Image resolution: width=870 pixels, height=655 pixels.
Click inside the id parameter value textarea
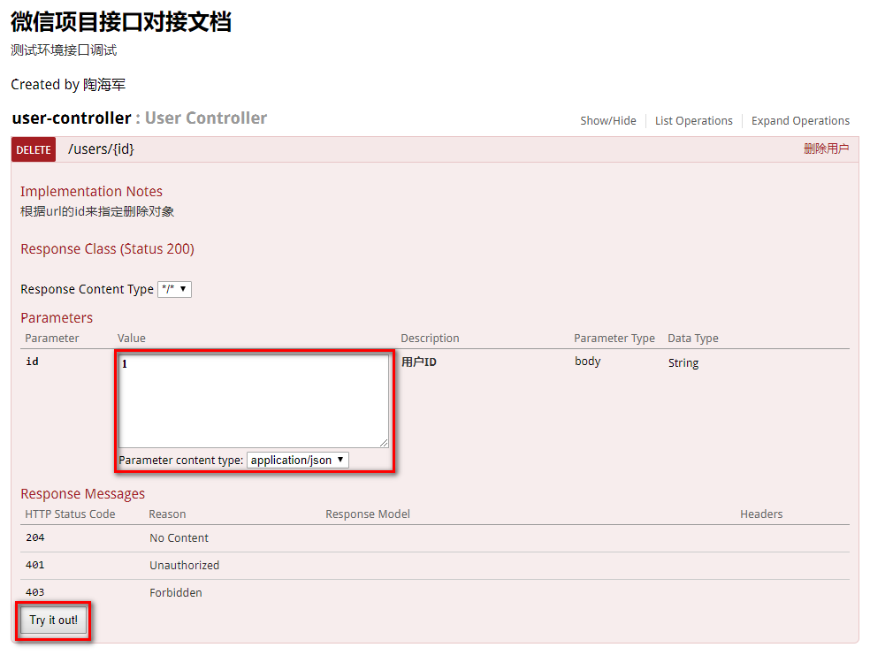tap(254, 398)
